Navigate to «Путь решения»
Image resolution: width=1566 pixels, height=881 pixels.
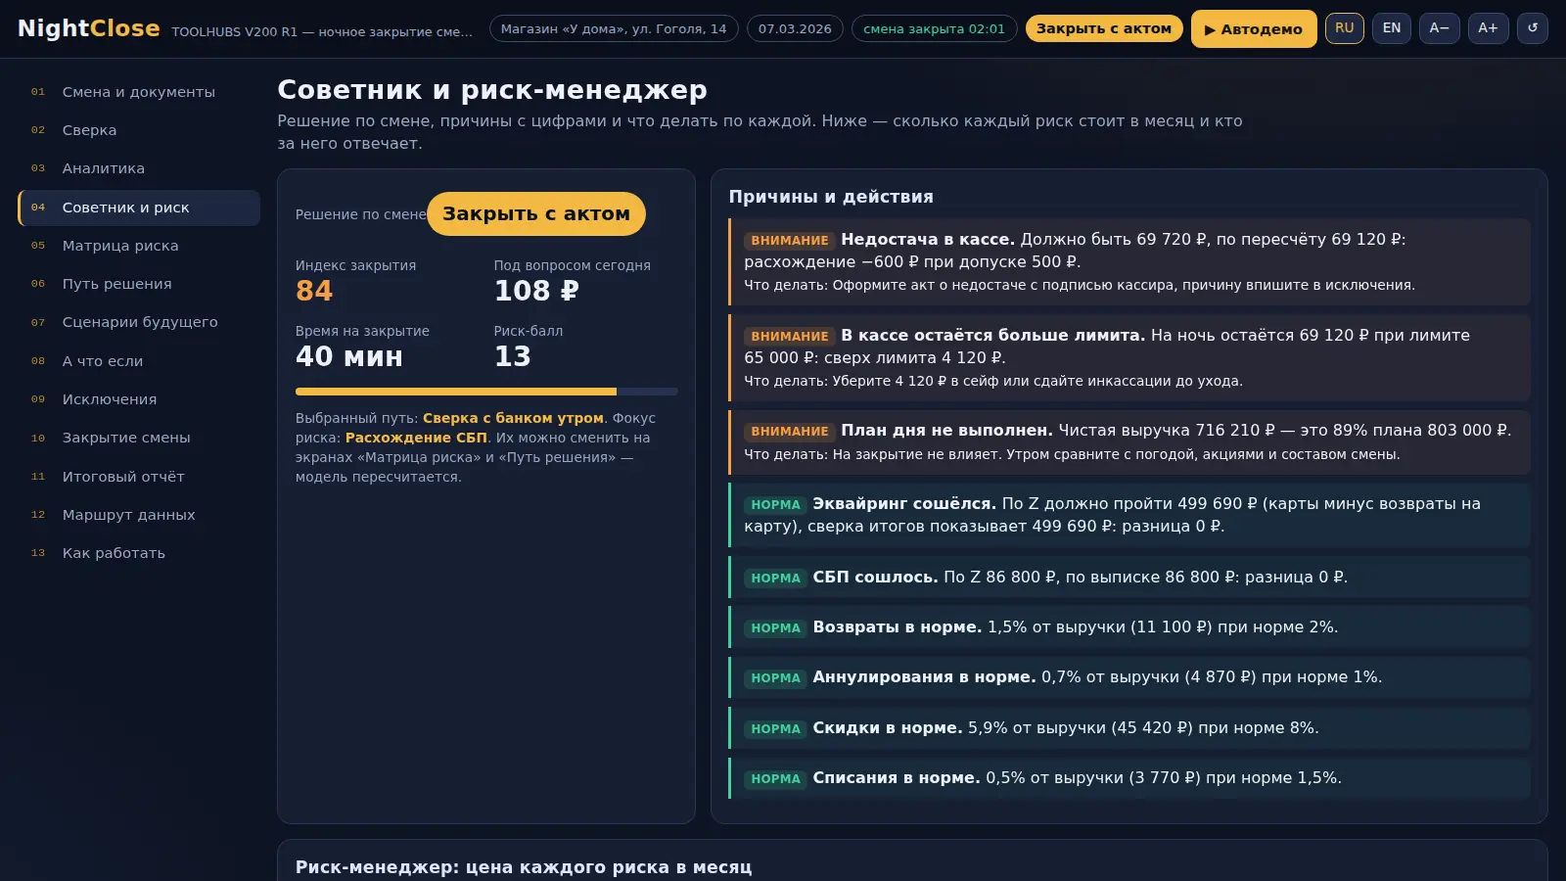coord(139,284)
